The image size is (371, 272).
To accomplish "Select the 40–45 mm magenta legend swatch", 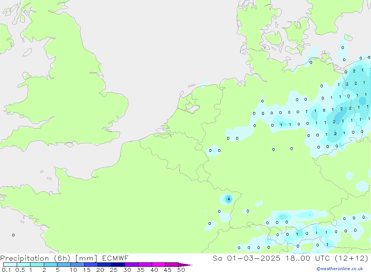I will (x=158, y=265).
